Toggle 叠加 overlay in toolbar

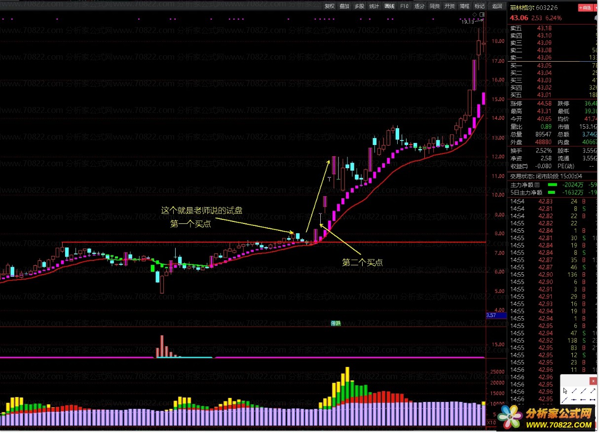[344, 6]
